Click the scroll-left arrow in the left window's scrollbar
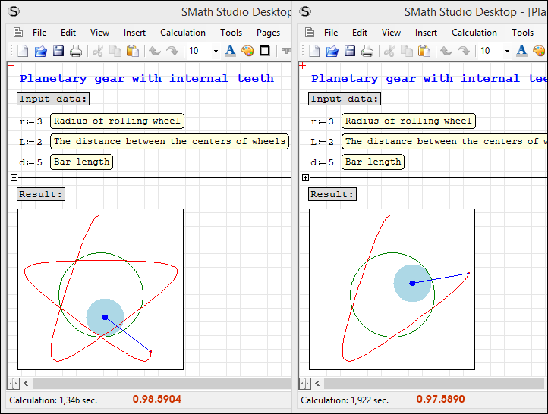 coord(26,384)
